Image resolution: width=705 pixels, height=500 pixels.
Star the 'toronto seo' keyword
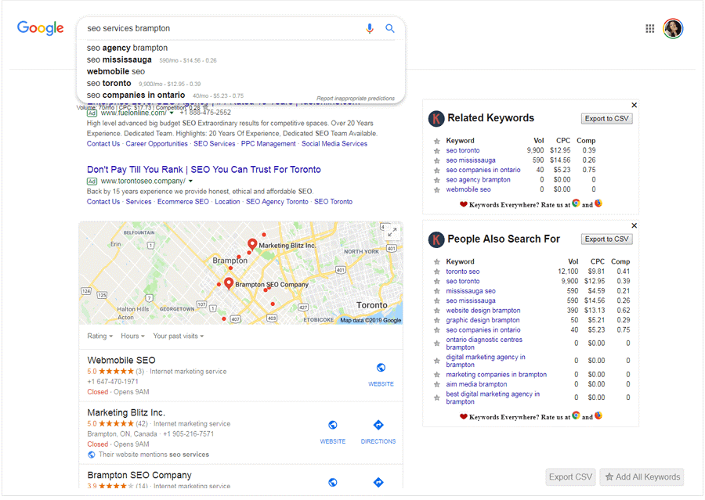click(437, 272)
